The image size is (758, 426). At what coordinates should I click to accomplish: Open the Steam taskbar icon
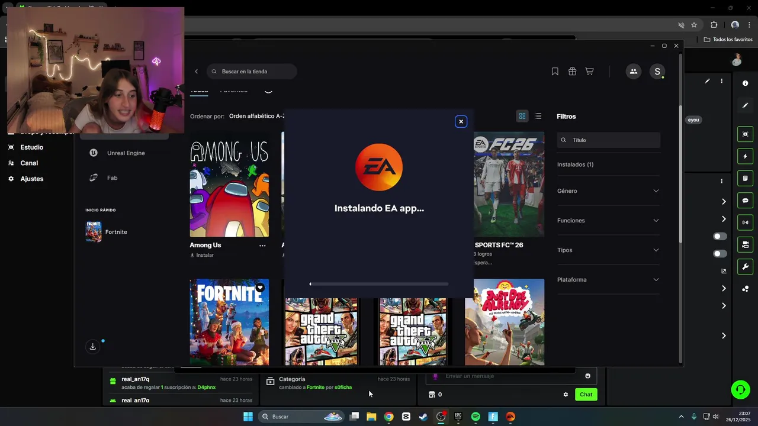(423, 417)
